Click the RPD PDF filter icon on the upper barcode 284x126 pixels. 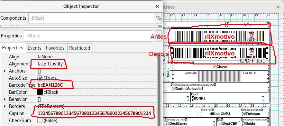pos(252,35)
